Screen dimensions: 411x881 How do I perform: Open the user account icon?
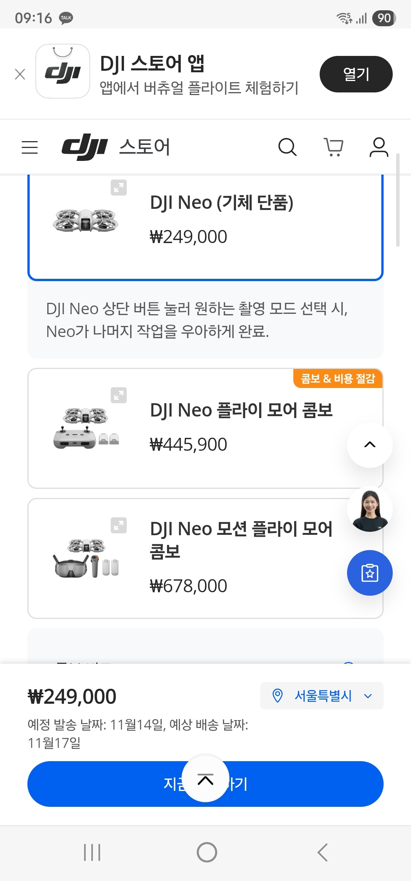(x=379, y=147)
